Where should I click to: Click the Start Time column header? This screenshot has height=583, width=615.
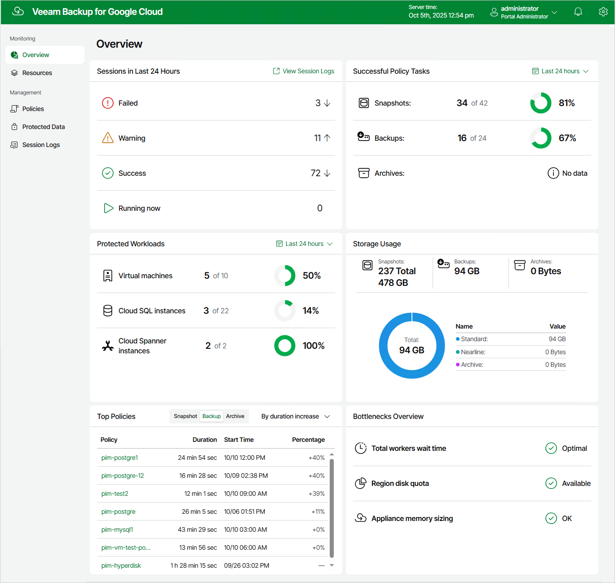tap(239, 440)
